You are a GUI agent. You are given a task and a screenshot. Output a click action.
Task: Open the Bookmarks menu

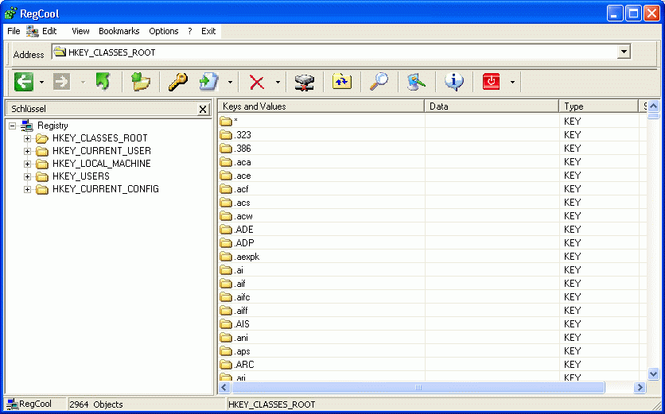point(119,31)
